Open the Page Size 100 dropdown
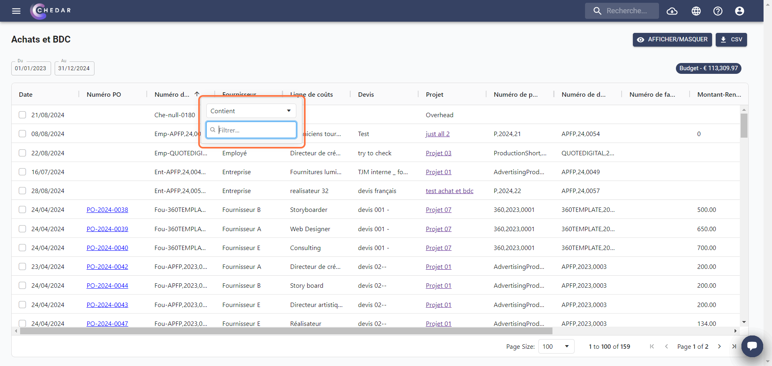Image resolution: width=772 pixels, height=366 pixels. click(556, 346)
